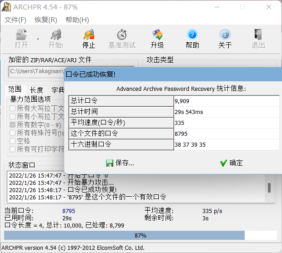Click the 335 p/s average speed value
The image size is (282, 253).
212,211
